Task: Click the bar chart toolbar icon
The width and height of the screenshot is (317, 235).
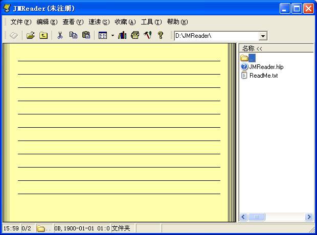Action: pos(122,36)
